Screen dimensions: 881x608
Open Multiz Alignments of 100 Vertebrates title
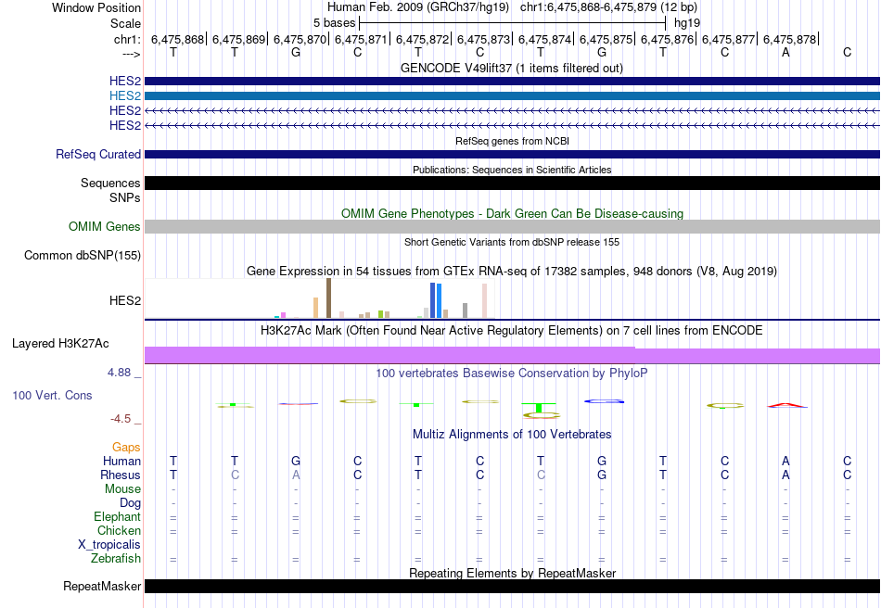(512, 434)
